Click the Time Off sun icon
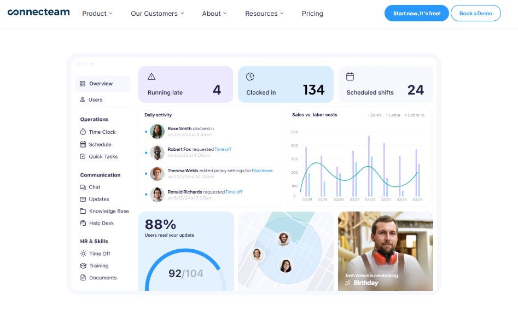Image resolution: width=518 pixels, height=317 pixels. pos(83,254)
